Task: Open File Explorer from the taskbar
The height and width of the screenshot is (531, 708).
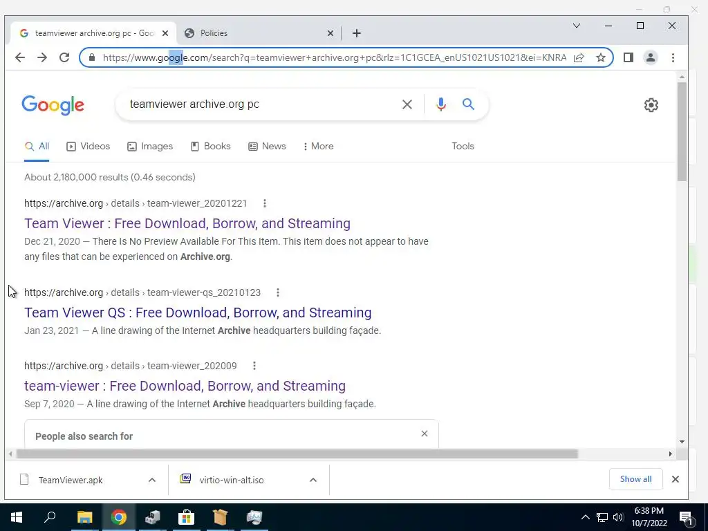Action: point(84,517)
